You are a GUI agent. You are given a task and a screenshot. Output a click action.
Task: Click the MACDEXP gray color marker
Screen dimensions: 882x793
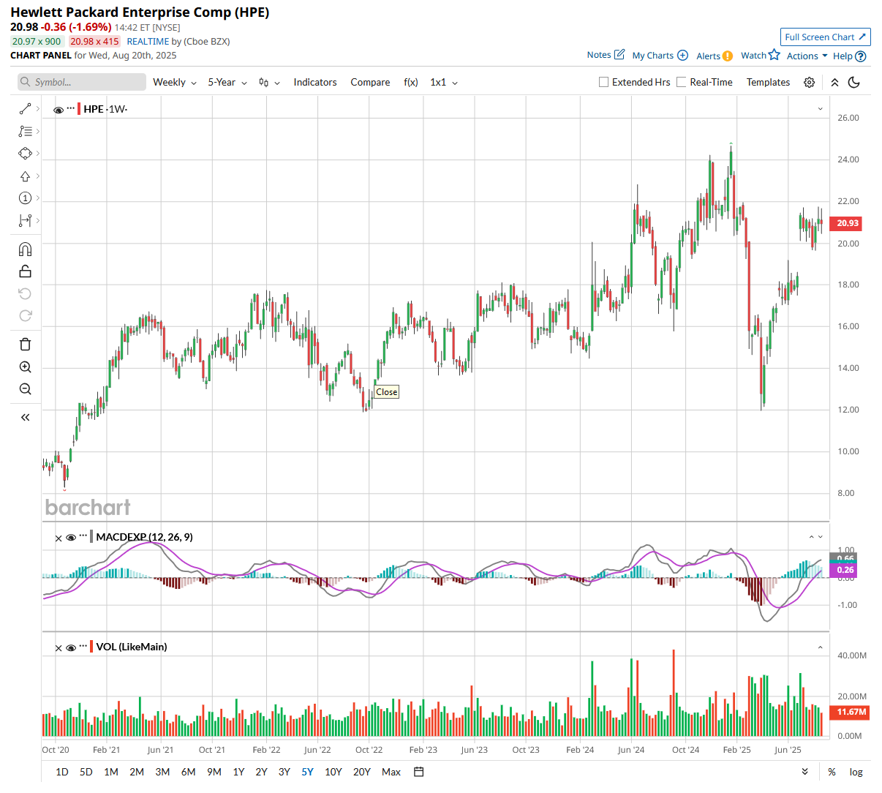point(92,537)
